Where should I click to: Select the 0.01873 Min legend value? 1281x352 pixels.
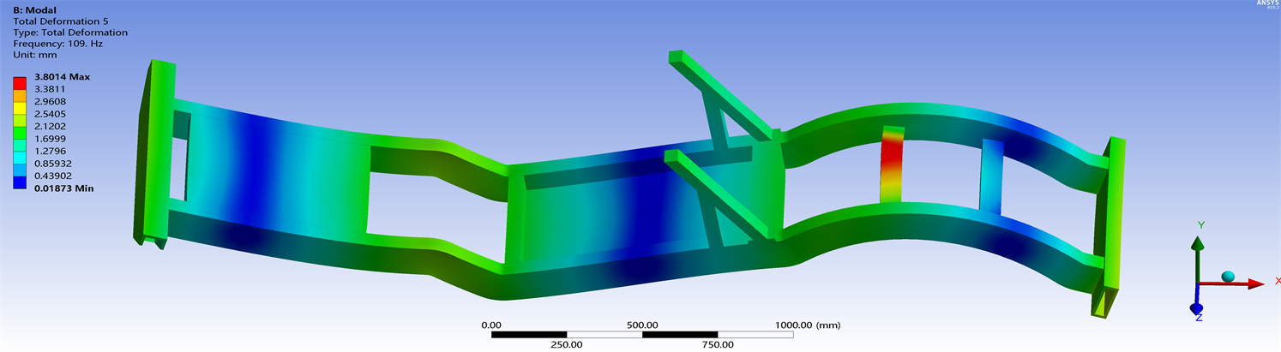[x=63, y=188]
